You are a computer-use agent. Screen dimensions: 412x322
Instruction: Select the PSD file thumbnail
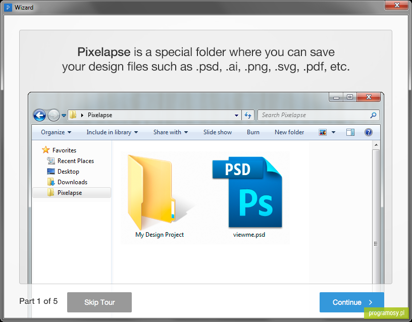click(247, 192)
